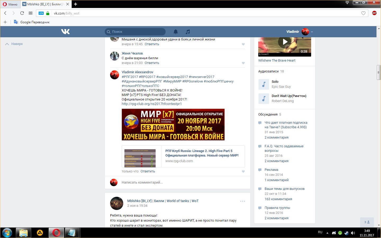381x238 pixels.
Task: Expand Vladimir profile dropdown menu
Action: [312, 32]
